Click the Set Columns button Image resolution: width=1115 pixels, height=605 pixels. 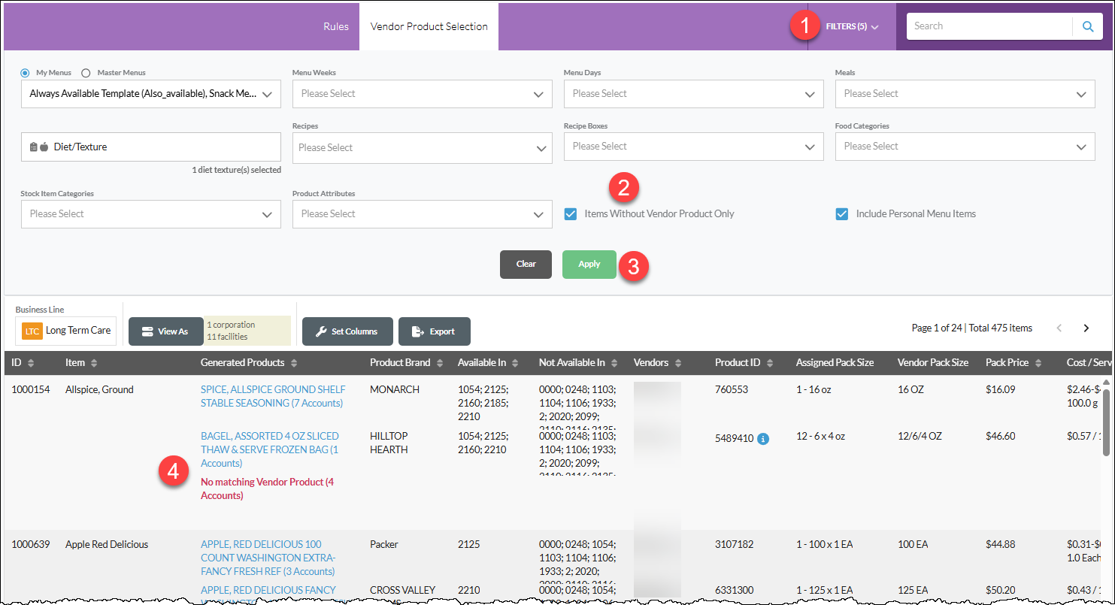coord(347,331)
